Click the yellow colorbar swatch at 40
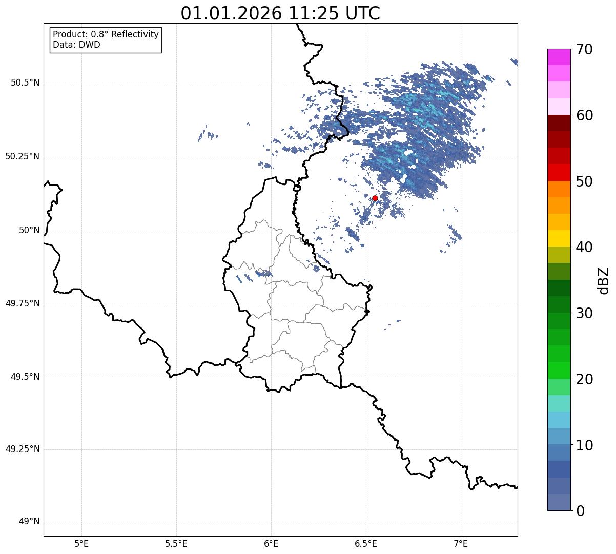The height and width of the screenshot is (554, 616). pyautogui.click(x=559, y=238)
